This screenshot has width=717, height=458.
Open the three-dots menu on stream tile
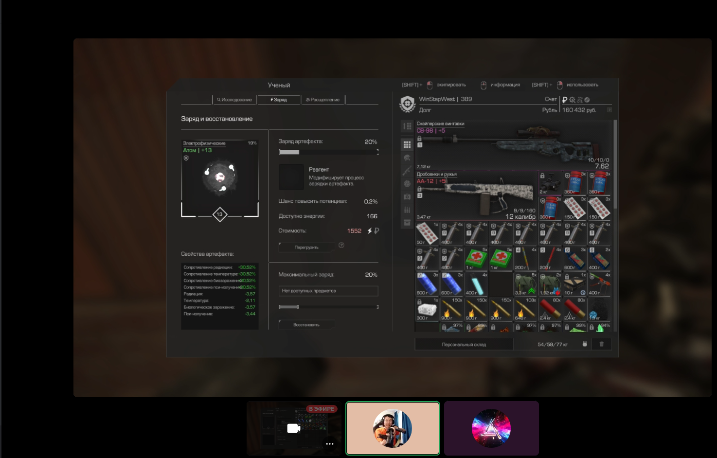click(x=330, y=444)
